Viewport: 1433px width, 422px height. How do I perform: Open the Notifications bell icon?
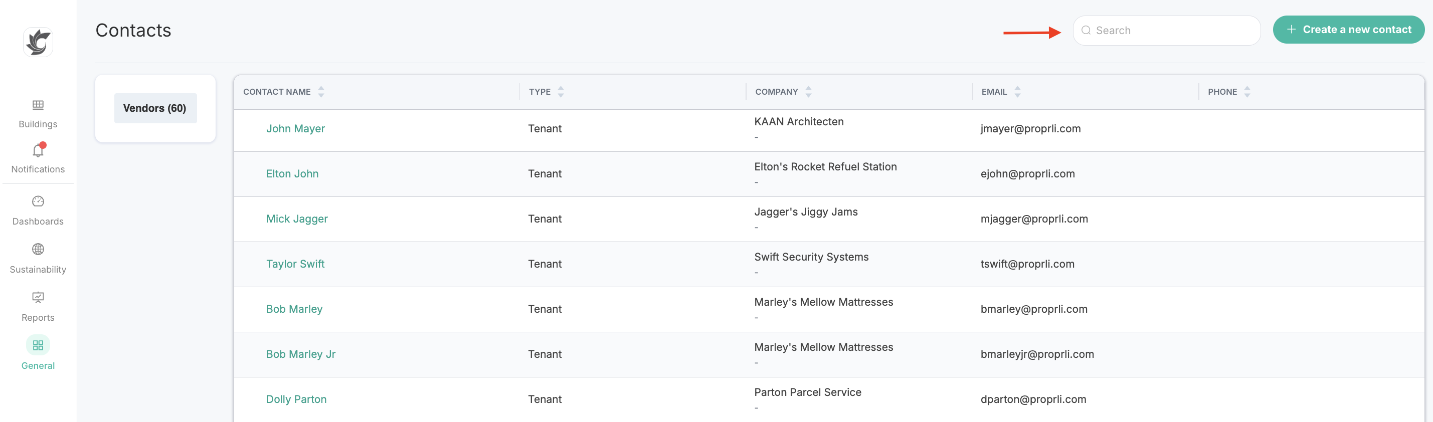38,150
